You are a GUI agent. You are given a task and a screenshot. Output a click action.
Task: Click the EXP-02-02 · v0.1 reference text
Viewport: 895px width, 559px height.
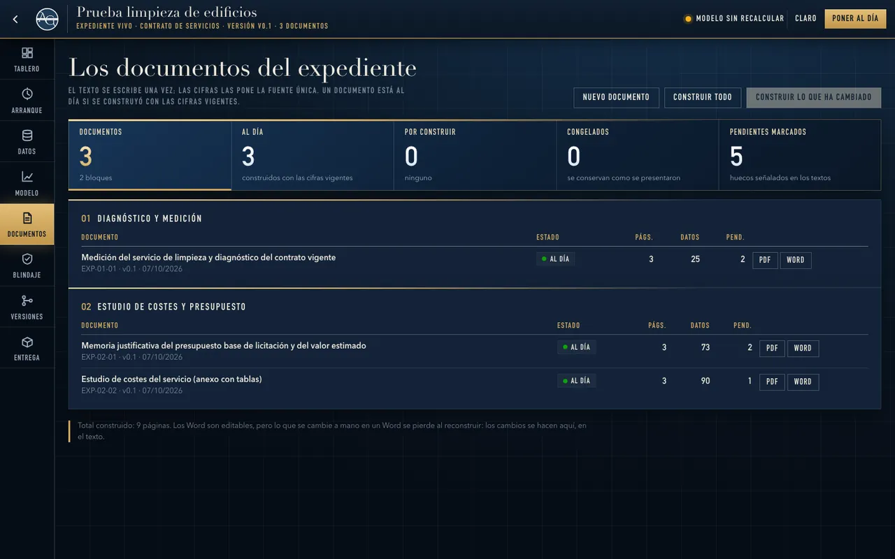click(131, 391)
